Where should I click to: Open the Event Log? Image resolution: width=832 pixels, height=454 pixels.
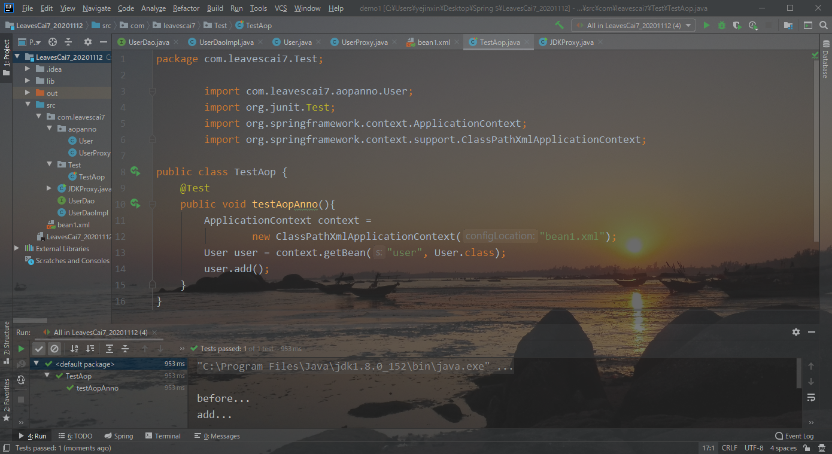(794, 436)
